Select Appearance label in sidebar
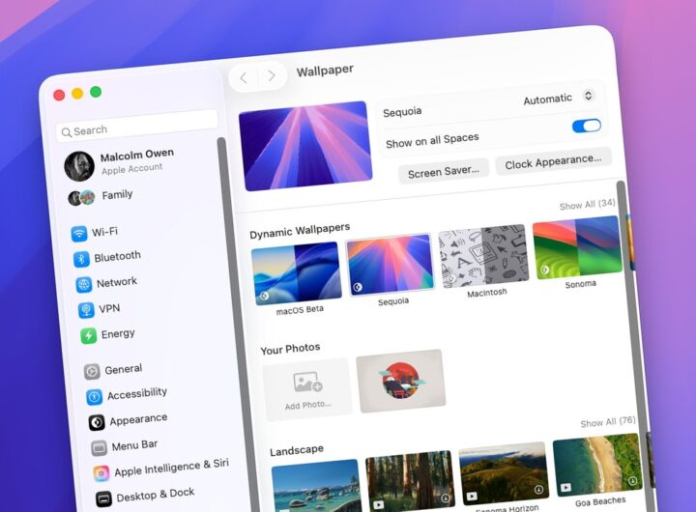Image resolution: width=696 pixels, height=512 pixels. point(138,419)
